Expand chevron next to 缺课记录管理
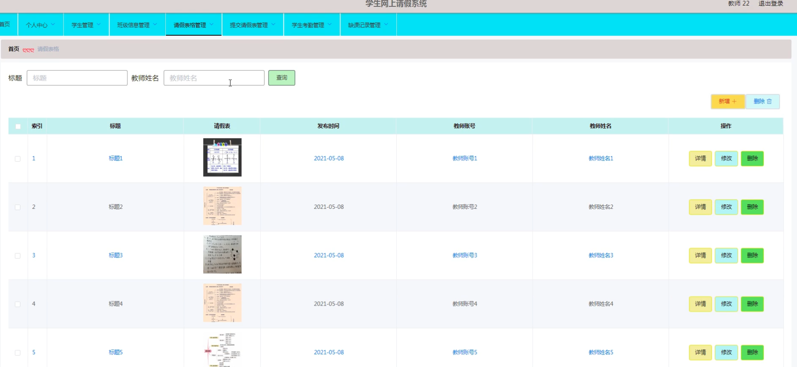This screenshot has width=797, height=367. [x=386, y=24]
